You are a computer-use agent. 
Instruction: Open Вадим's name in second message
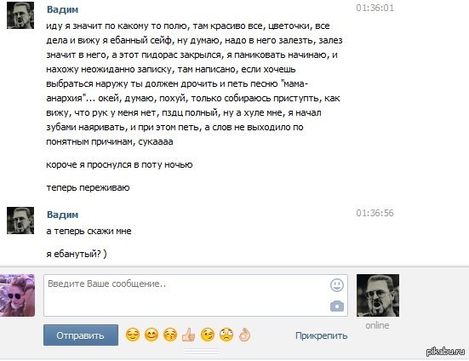click(x=62, y=215)
